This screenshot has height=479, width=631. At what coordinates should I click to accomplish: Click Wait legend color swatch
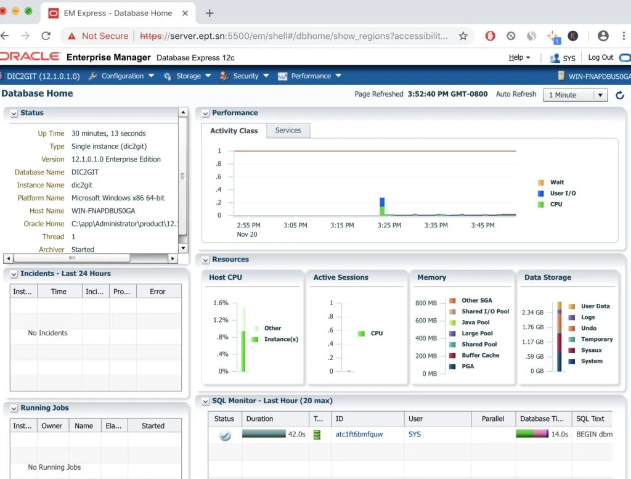tap(541, 182)
